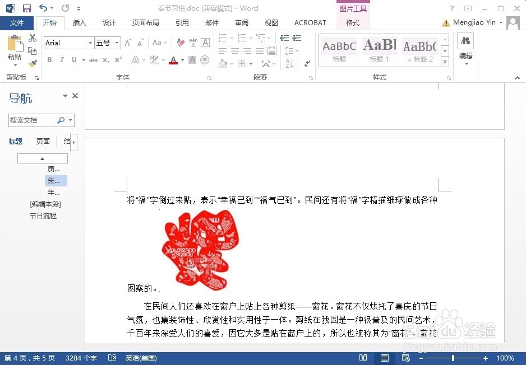
Task: Toggle subscript formatting
Action: [x=106, y=60]
